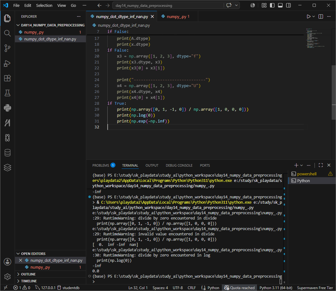The width and height of the screenshot is (336, 291).
Task: Change end of line sequence CRLF
Action: click(x=192, y=288)
